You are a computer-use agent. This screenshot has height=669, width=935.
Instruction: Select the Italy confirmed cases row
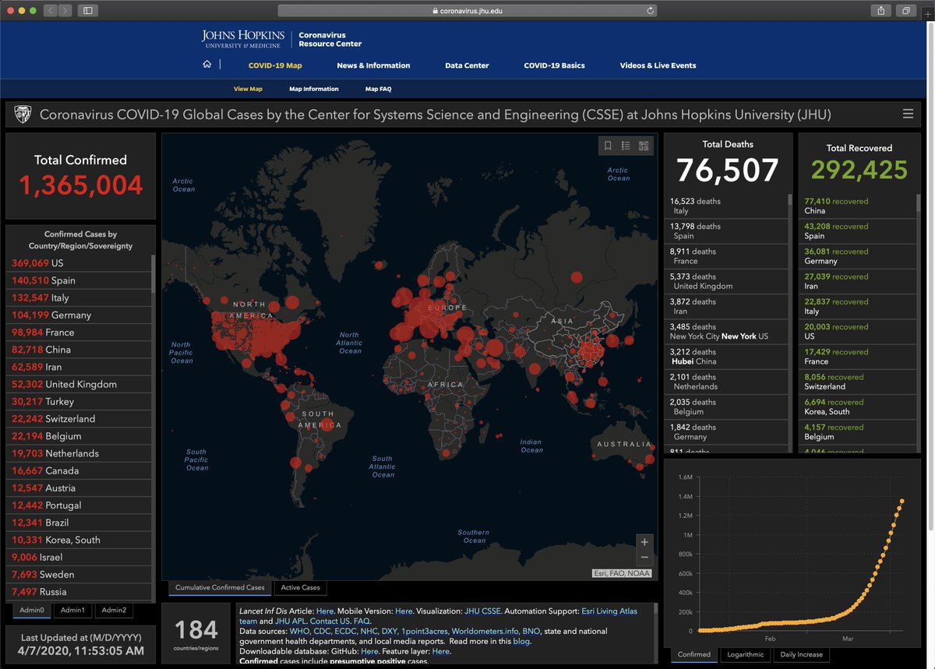click(78, 298)
